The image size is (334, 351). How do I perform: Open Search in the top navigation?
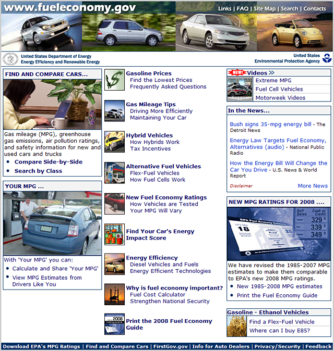[x=289, y=9]
